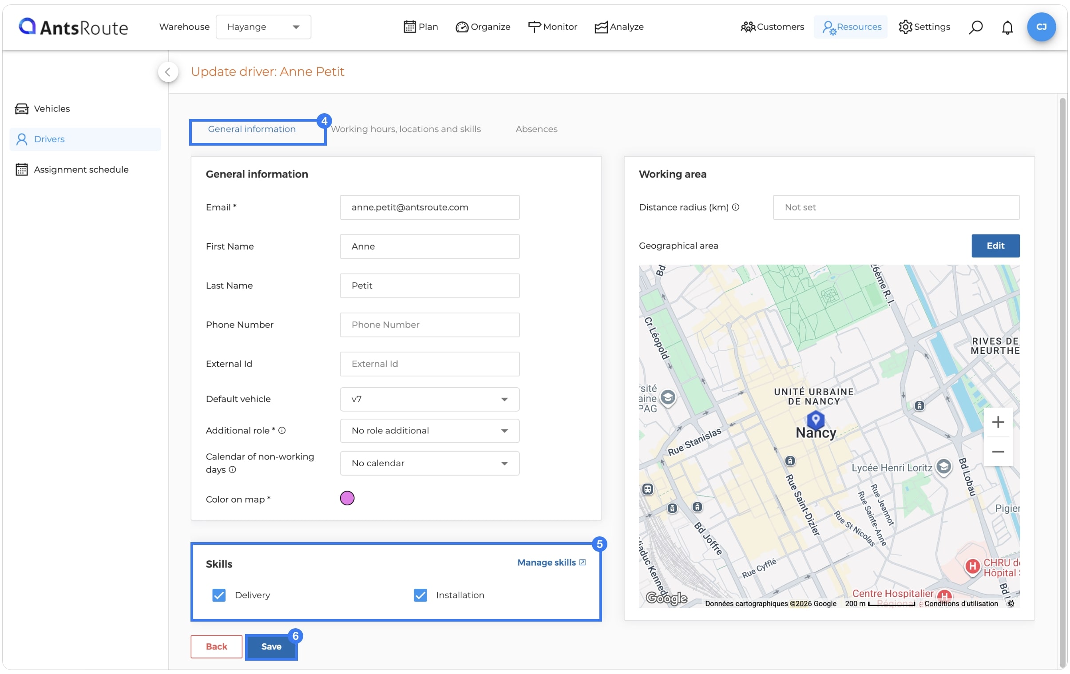Click the Email input field
The height and width of the screenshot is (674, 1070).
click(430, 207)
